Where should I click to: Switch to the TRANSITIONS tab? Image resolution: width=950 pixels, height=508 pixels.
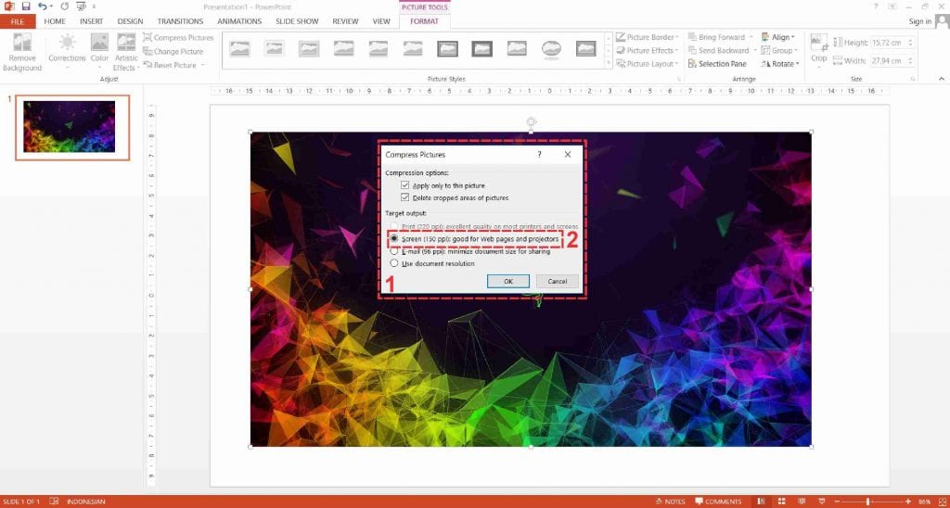(x=180, y=21)
